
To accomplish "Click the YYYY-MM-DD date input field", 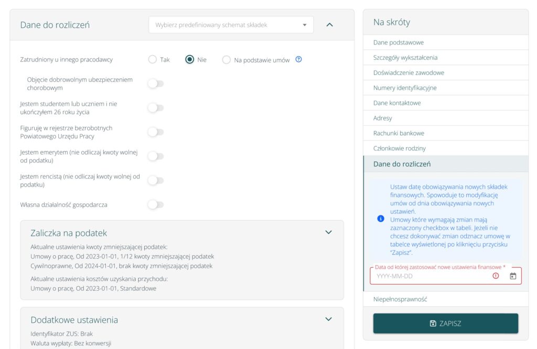I will point(430,276).
